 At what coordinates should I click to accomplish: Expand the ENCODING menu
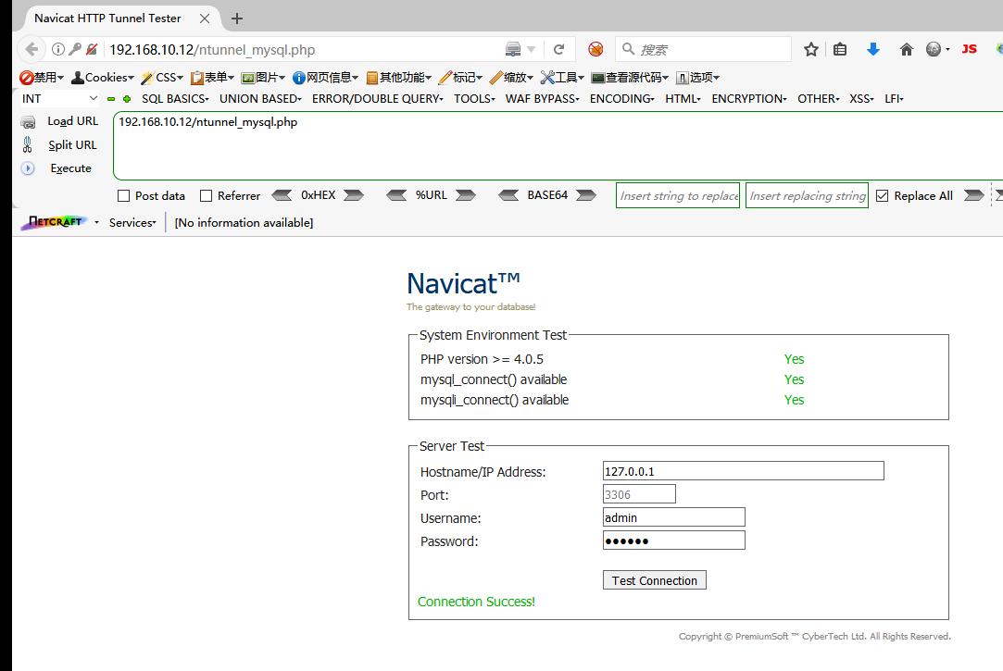pos(621,98)
